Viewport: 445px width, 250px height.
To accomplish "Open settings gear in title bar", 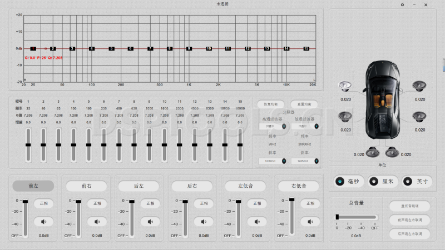I will 403,4.
